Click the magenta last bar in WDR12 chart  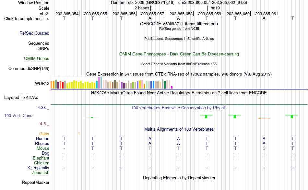click(x=172, y=88)
